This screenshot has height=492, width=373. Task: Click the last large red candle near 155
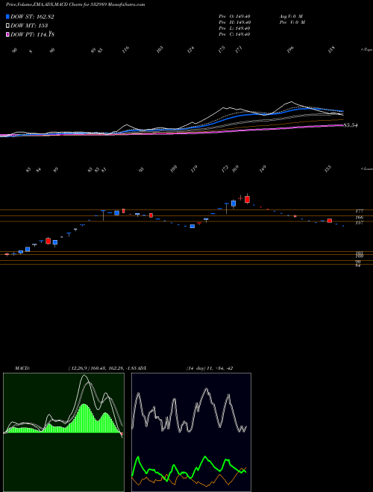pos(329,221)
